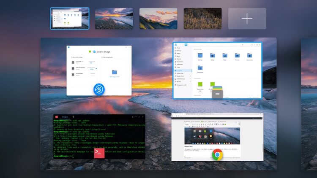Select the first tab in Chrome window
The image size is (317, 178).
click(x=178, y=114)
